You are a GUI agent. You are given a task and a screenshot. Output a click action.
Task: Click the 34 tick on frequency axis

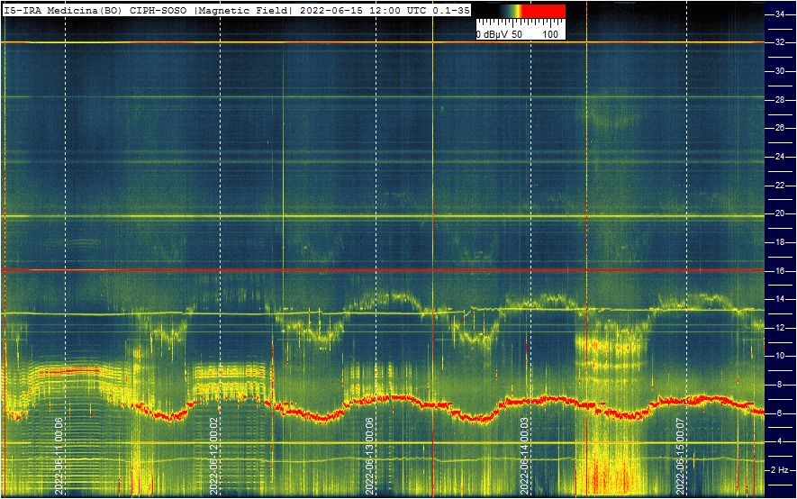(780, 14)
